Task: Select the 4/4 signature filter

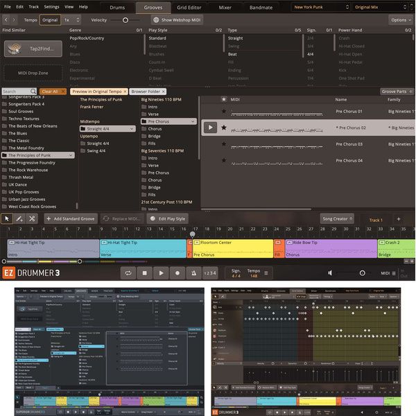Action: tap(311, 54)
